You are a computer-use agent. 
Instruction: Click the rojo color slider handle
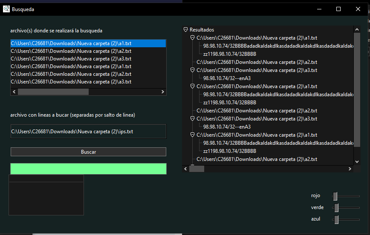[x=335, y=196]
